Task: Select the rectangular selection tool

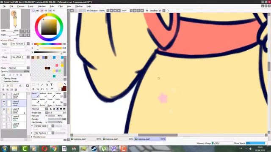Action: click(33, 84)
